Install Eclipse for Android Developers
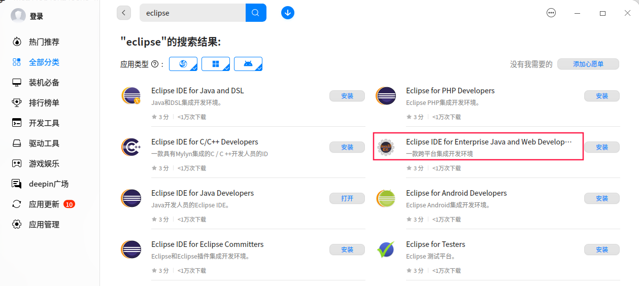The height and width of the screenshot is (286, 639). (602, 198)
